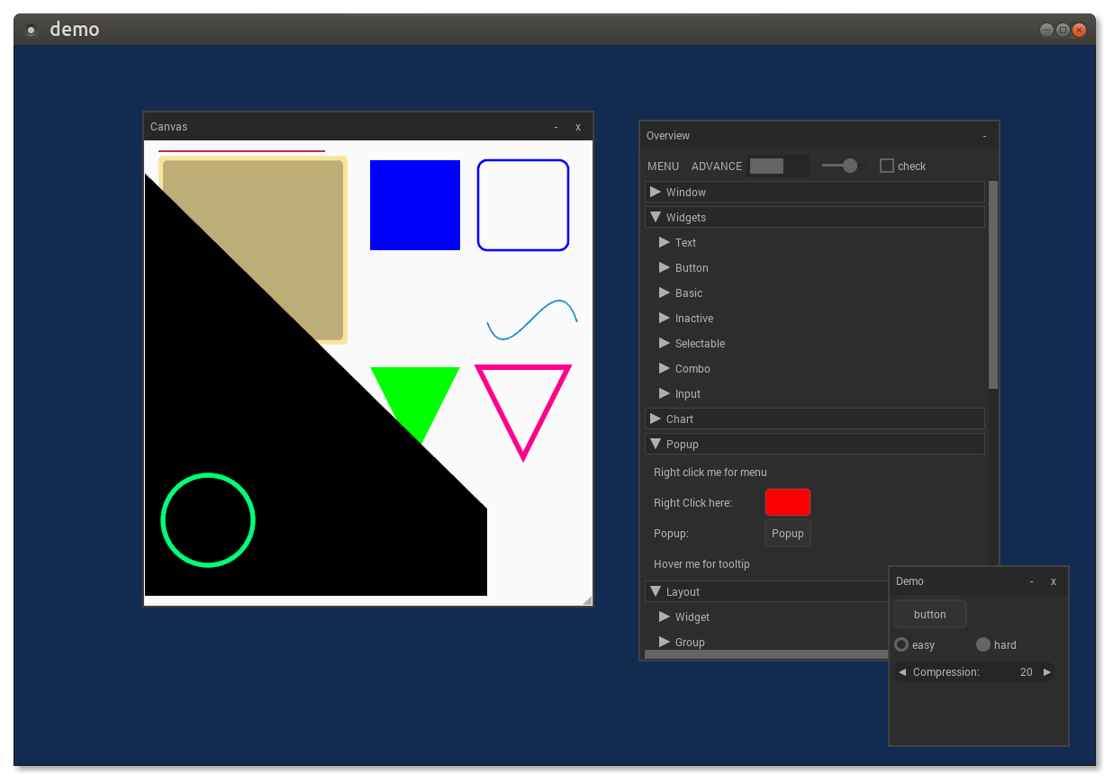
Task: Click 'Hover me for tooltip' text
Action: pyautogui.click(x=701, y=564)
